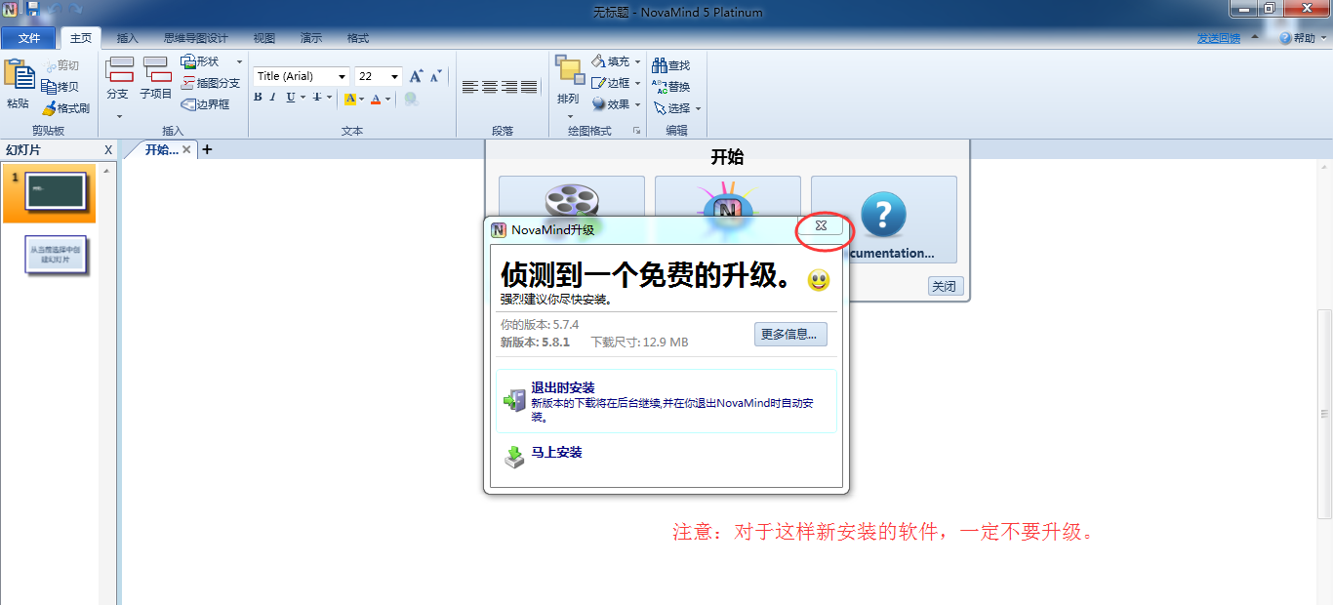
Task: Click the Shape (形状) icon
Action: point(188,61)
